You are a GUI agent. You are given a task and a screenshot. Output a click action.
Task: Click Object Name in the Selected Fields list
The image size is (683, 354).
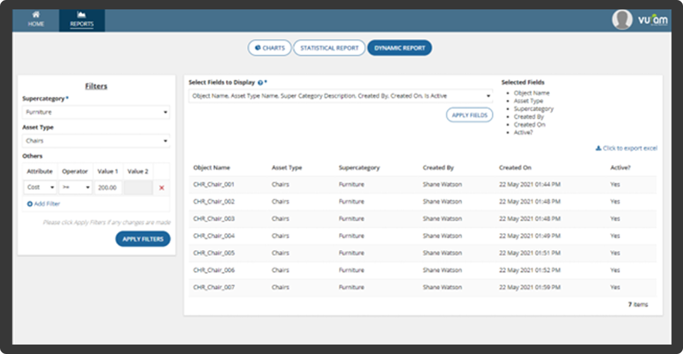point(532,93)
